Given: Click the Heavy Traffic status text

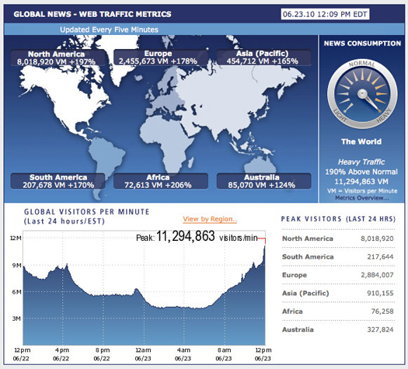Looking at the screenshot, I should (361, 162).
